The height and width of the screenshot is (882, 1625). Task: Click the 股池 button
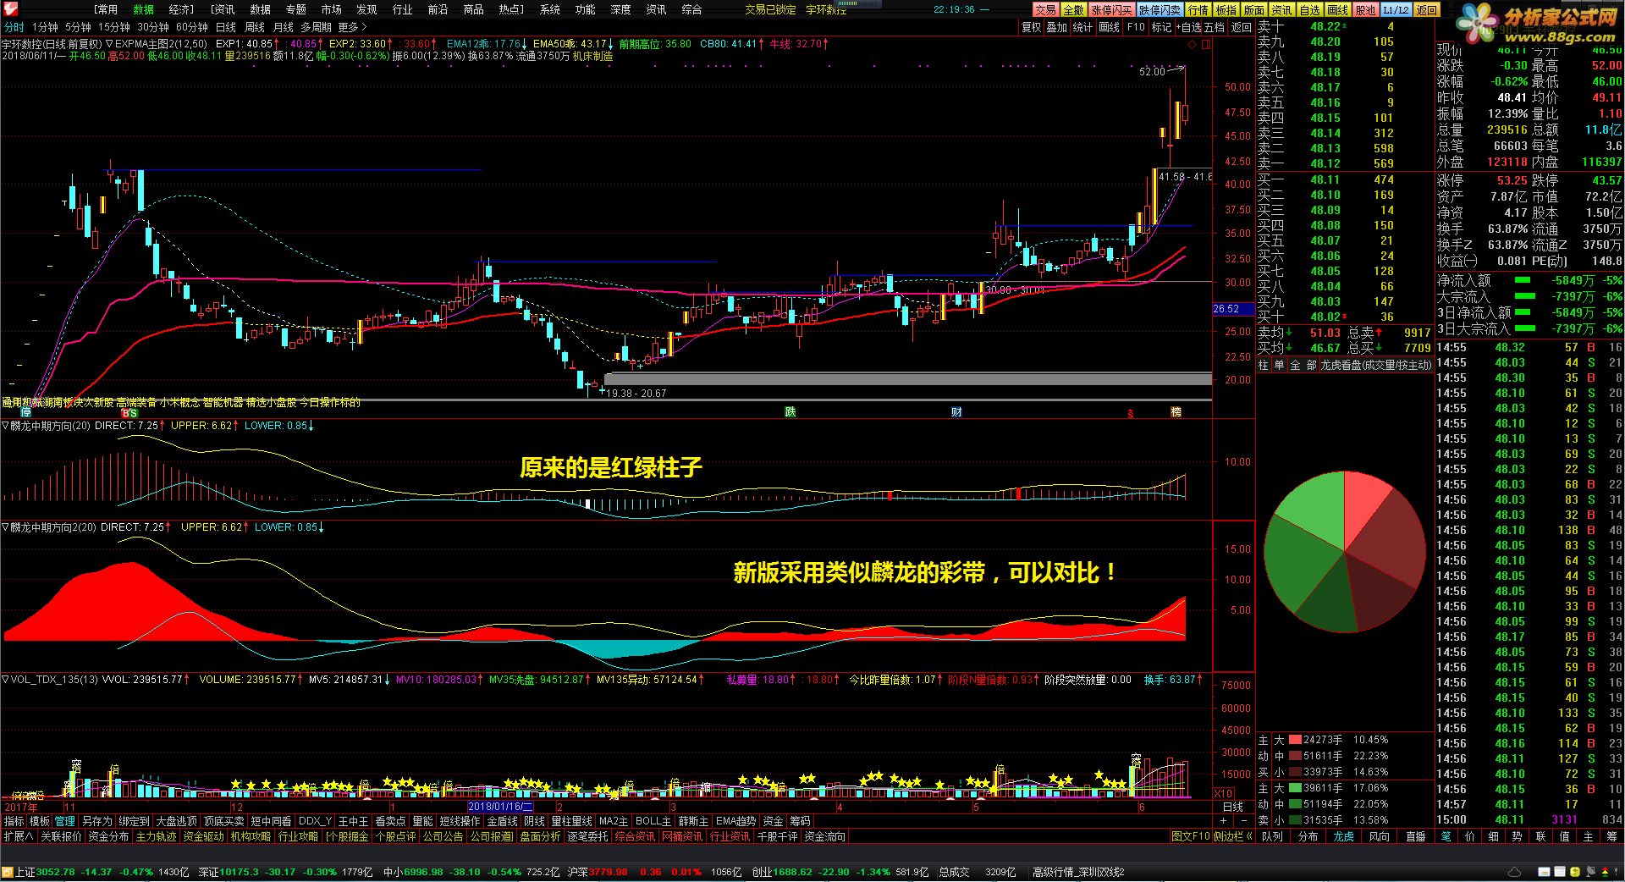click(x=1365, y=9)
